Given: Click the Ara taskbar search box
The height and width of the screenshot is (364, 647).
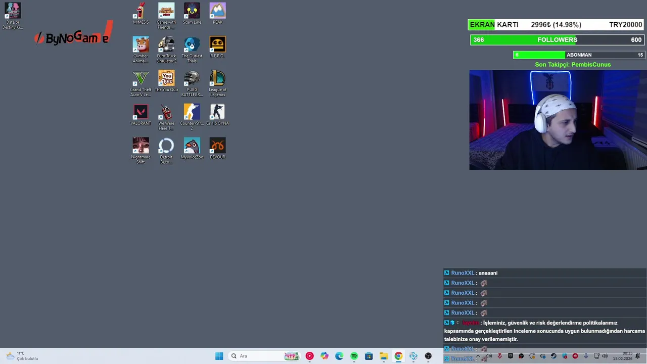Looking at the screenshot, I should [x=264, y=356].
